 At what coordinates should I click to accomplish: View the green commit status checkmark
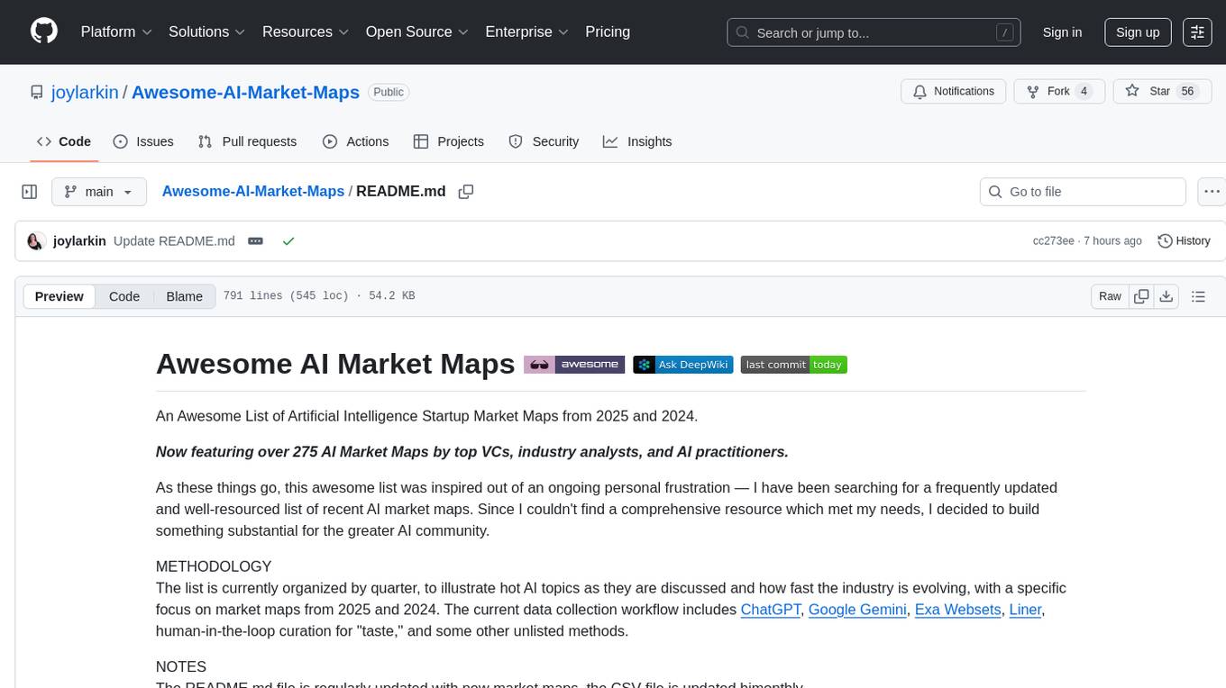pos(288,241)
